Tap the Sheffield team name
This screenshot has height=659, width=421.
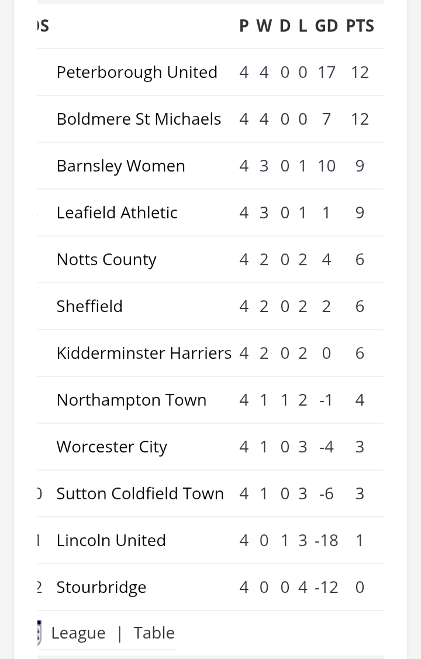(x=89, y=306)
